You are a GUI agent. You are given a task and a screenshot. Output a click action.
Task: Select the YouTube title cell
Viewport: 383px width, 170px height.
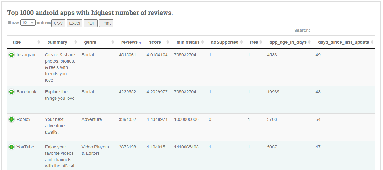pos(25,147)
